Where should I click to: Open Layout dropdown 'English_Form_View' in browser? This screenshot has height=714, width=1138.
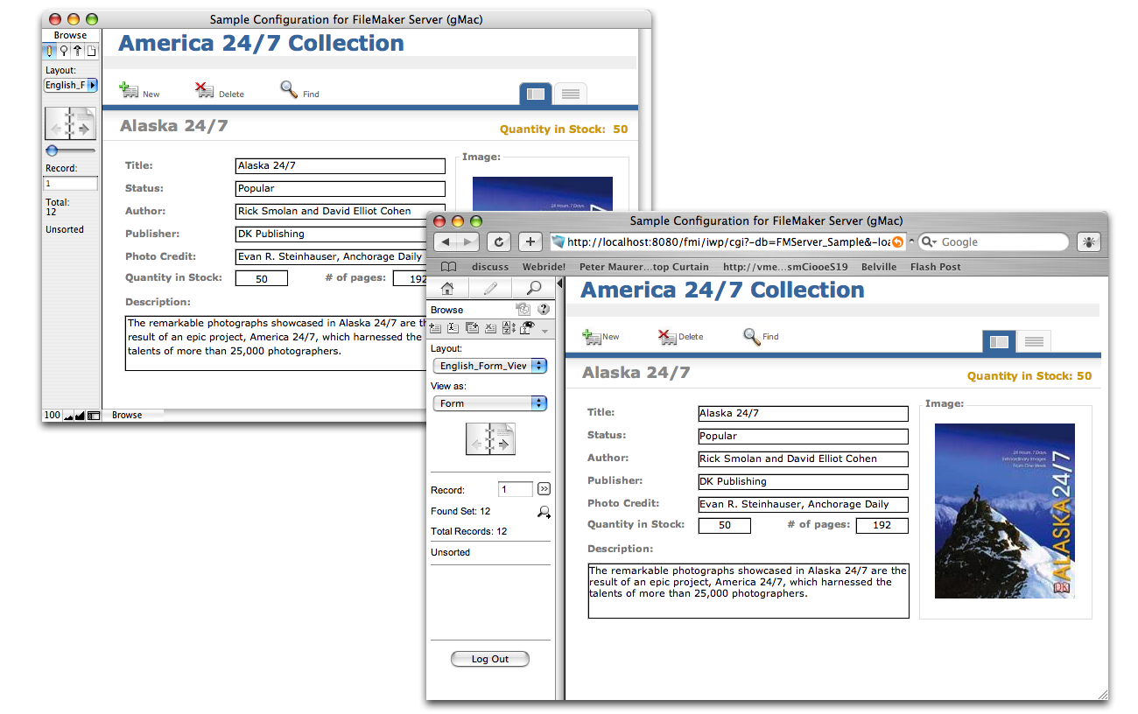490,366
